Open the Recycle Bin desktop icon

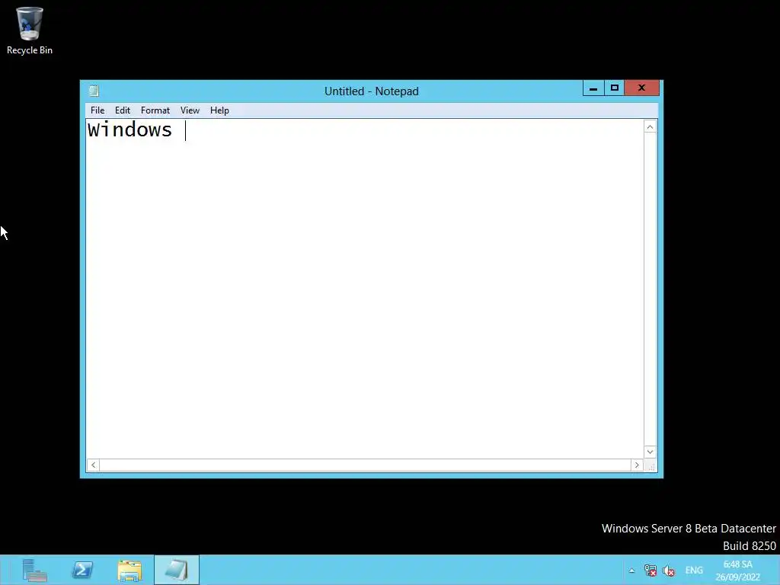click(30, 30)
